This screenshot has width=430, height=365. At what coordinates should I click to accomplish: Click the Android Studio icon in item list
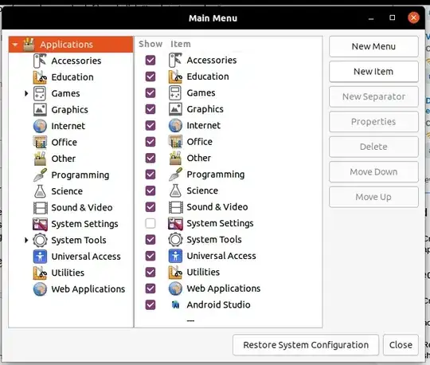[x=175, y=304]
